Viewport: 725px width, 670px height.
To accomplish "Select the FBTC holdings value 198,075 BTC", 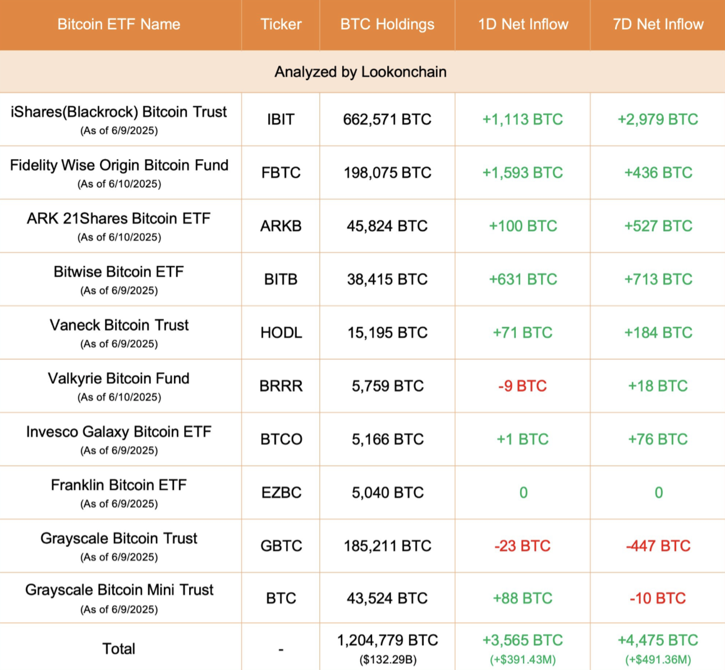I will (x=387, y=173).
